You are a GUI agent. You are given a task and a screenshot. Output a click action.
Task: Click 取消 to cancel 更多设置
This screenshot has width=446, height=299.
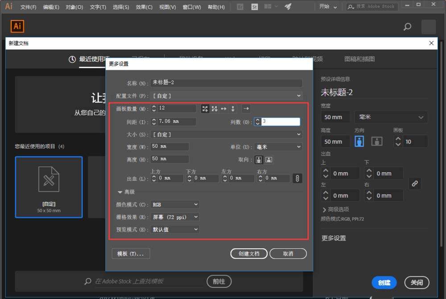[288, 254]
